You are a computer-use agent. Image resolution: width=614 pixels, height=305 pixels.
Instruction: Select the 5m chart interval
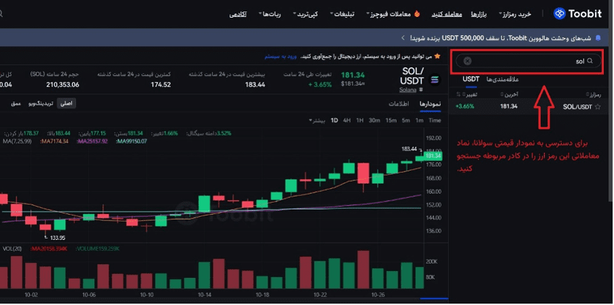406,120
